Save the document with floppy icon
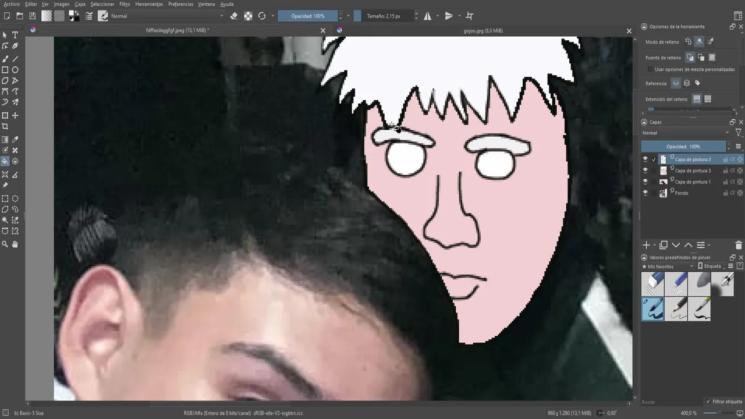This screenshot has height=419, width=745. pyautogui.click(x=32, y=16)
